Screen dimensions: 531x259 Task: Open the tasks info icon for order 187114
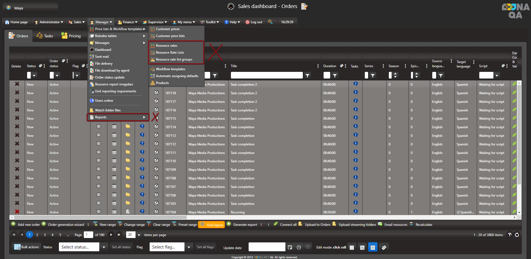click(355, 127)
